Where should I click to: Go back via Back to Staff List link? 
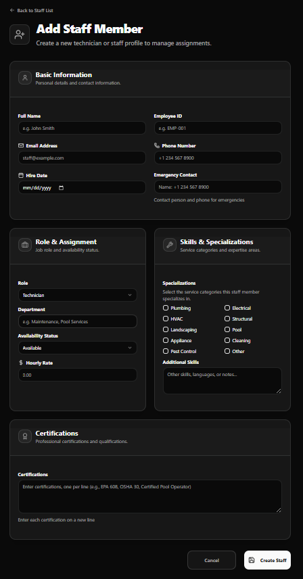tap(31, 10)
